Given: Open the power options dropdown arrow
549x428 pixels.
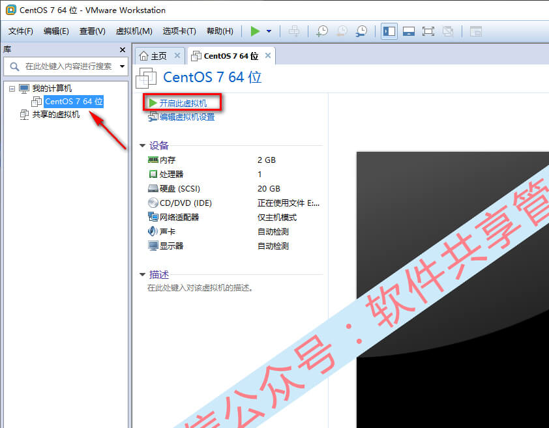Looking at the screenshot, I should click(269, 31).
